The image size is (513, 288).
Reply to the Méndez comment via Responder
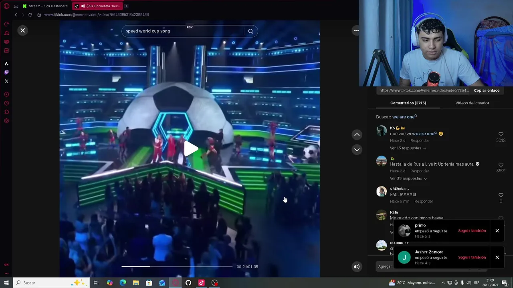(x=424, y=201)
